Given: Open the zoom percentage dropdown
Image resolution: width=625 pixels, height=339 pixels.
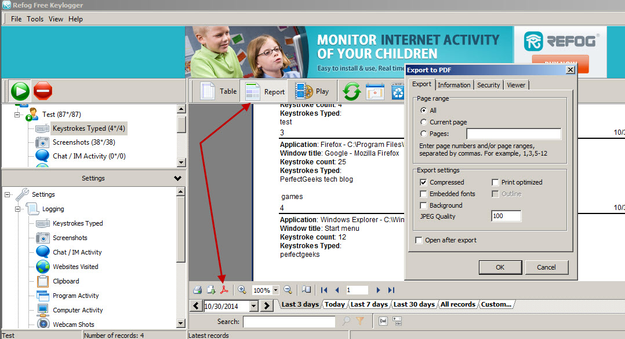Looking at the screenshot, I should pyautogui.click(x=275, y=290).
